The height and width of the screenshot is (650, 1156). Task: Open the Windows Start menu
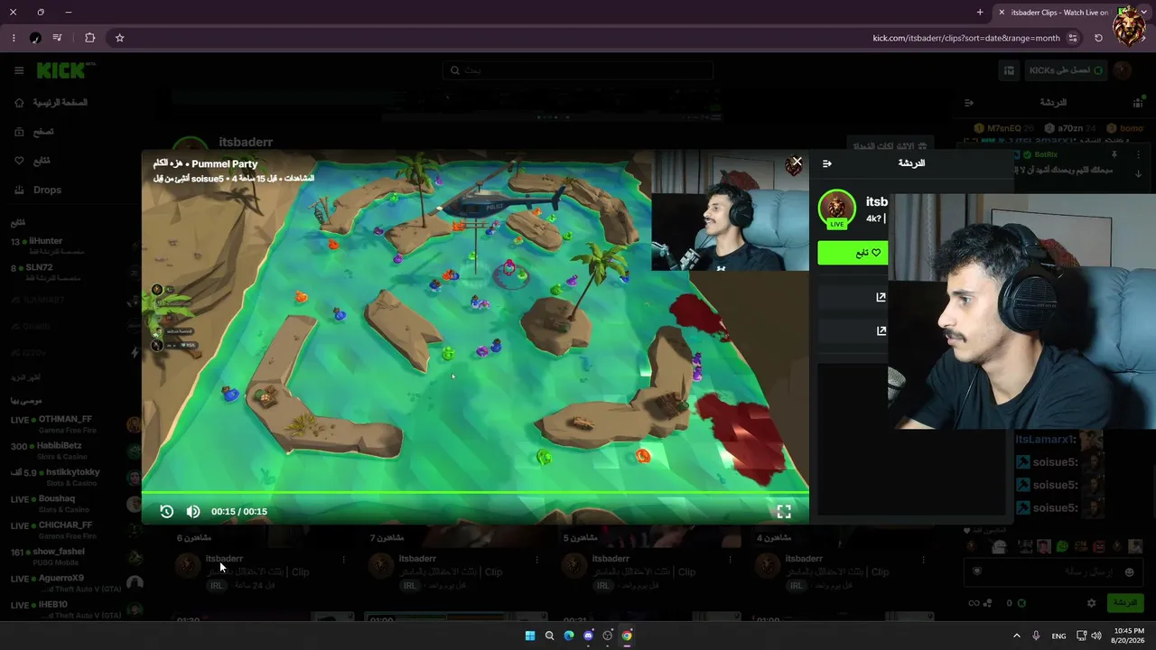(530, 636)
